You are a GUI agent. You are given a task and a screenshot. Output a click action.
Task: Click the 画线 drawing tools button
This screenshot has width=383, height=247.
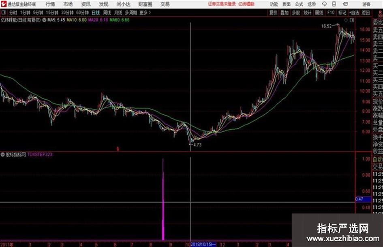319,13
